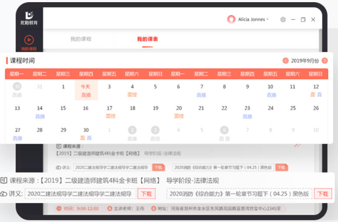Select day 23 with 直播 class
This screenshot has width=338, height=222.
click(247, 112)
